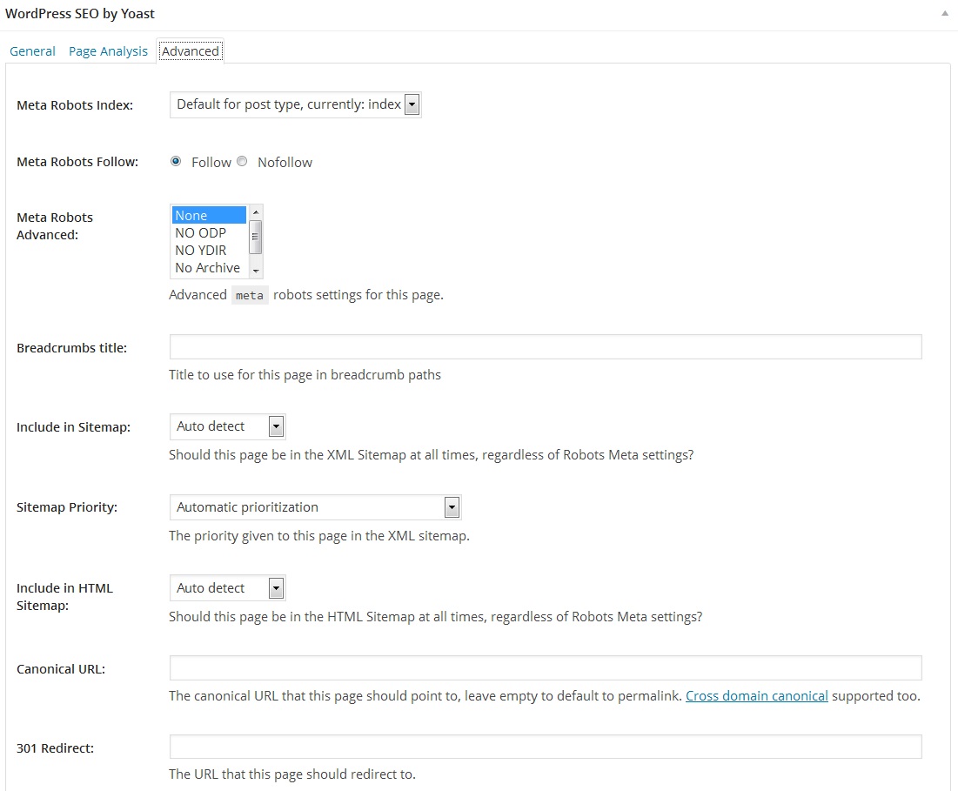The width and height of the screenshot is (958, 791).
Task: Open the Include in HTML Sitemap dropdown
Action: point(228,588)
